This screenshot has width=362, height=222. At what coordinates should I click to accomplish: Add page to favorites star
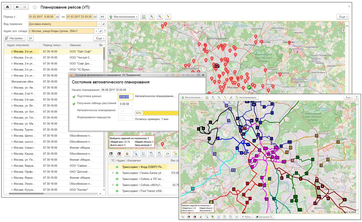click(x=35, y=7)
